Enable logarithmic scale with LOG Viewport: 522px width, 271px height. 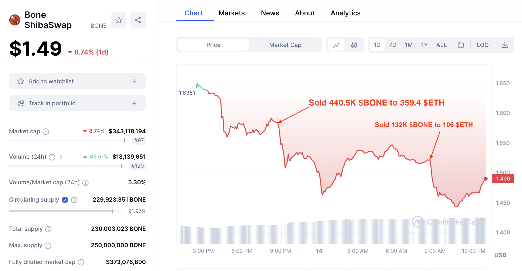tap(483, 45)
